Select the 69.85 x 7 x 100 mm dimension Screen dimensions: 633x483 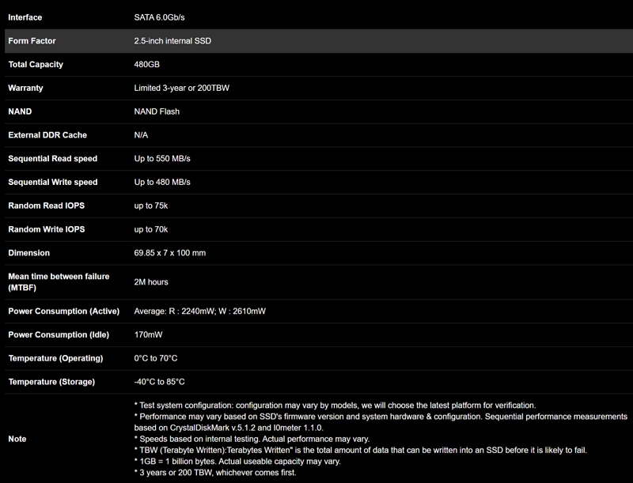click(170, 253)
